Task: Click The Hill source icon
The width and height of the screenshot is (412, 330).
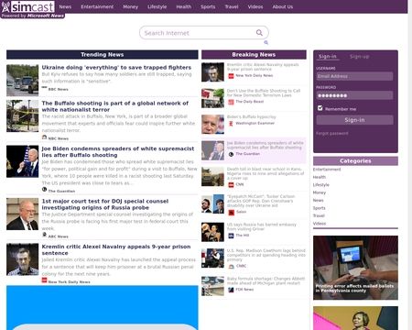Action: 231,236
